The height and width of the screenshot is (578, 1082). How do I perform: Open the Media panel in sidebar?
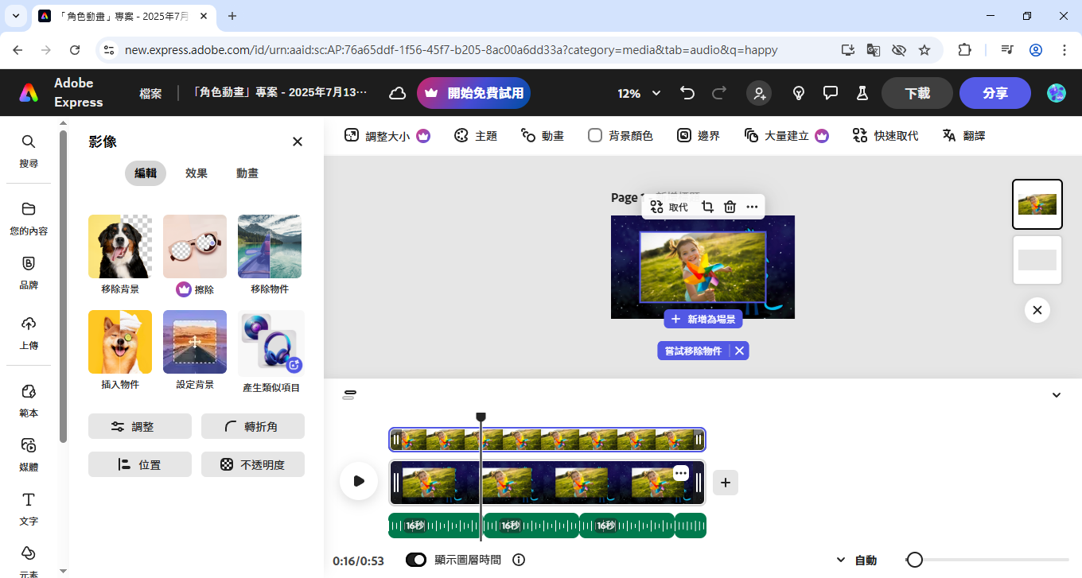coord(29,454)
